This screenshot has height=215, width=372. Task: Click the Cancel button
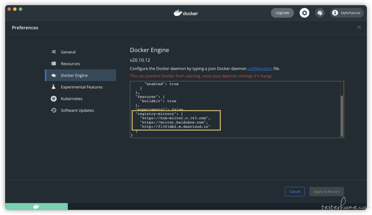295,192
